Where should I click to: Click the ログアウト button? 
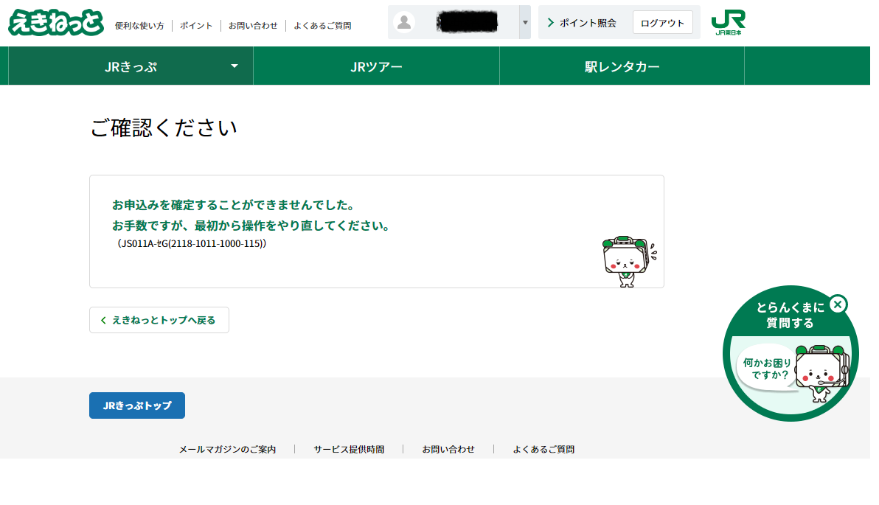tap(663, 23)
